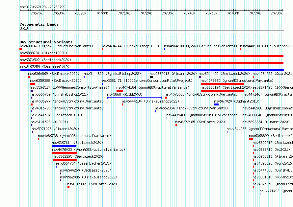Click nsv4315790 gnomADStructuralVariants label
The height and width of the screenshot is (207, 293).
point(67,108)
